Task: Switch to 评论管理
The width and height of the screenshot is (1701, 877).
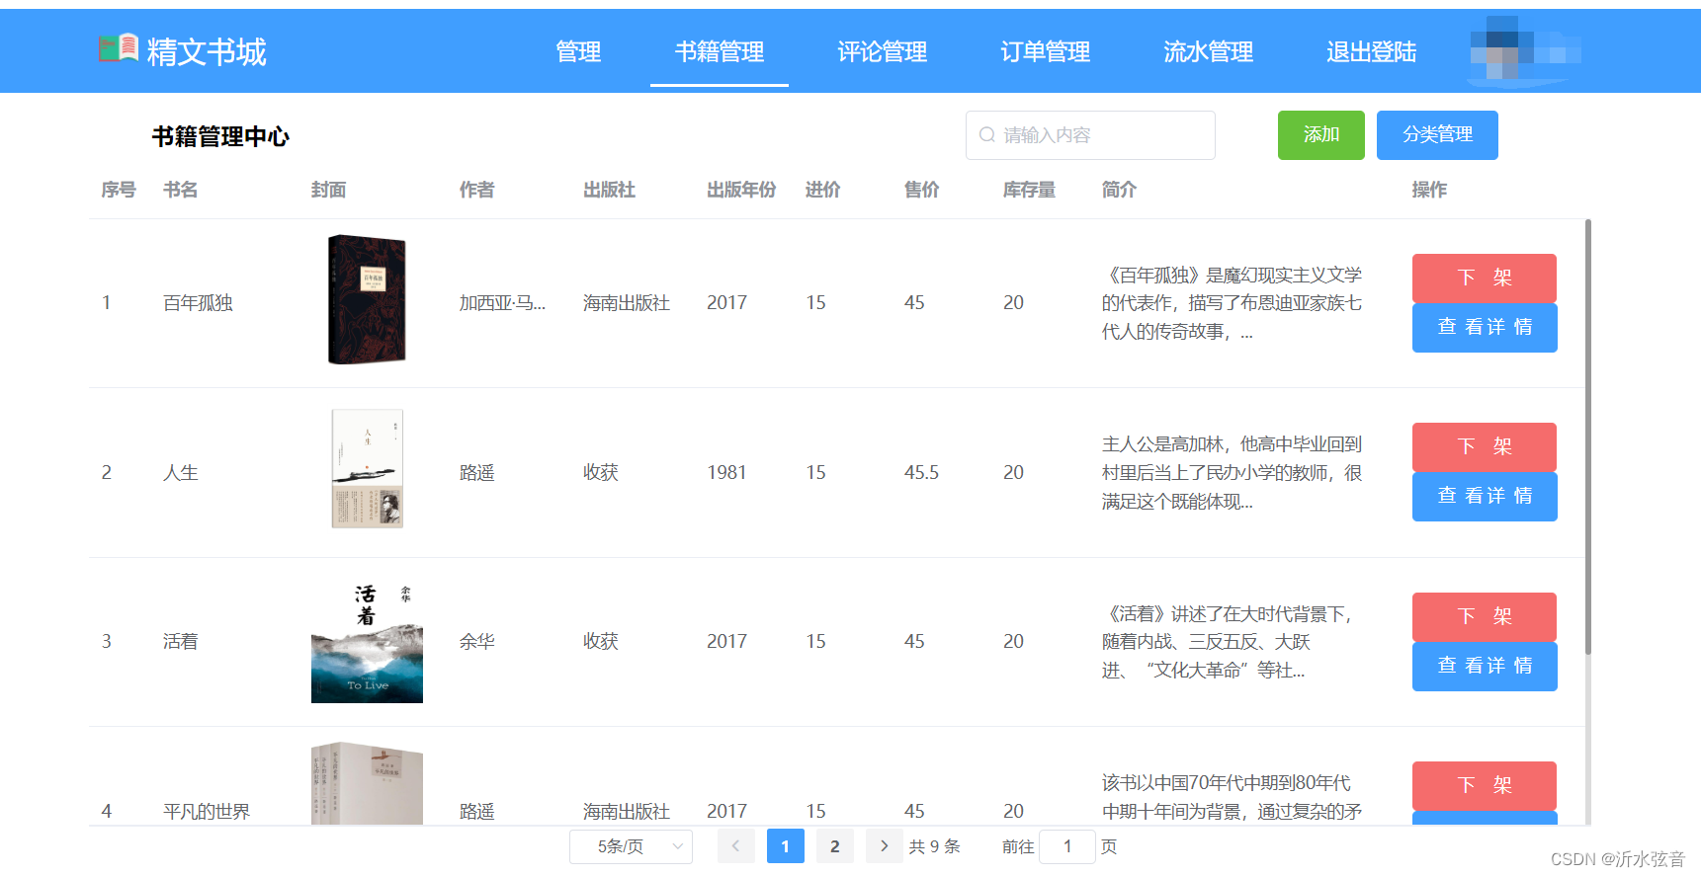Action: (x=883, y=51)
